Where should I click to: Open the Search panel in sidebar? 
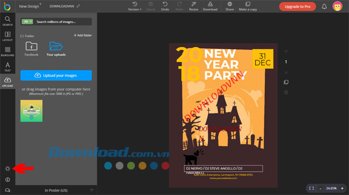pyautogui.click(x=8, y=21)
